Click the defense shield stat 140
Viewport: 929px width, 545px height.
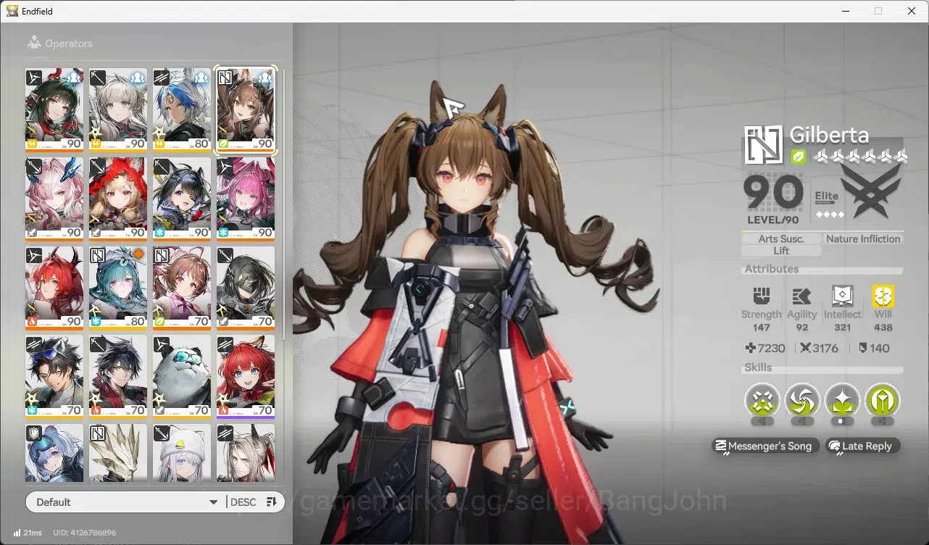click(x=874, y=348)
